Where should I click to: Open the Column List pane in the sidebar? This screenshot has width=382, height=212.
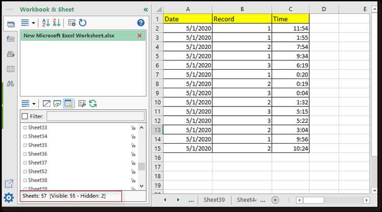tap(11, 69)
